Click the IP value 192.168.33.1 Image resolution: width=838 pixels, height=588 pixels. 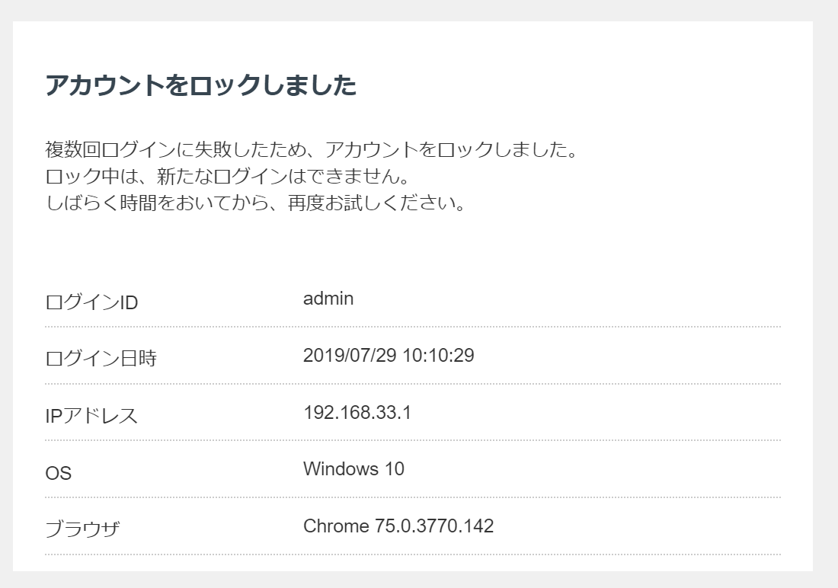coord(357,413)
